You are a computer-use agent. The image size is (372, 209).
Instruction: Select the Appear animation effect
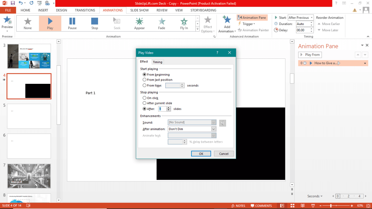click(x=139, y=23)
